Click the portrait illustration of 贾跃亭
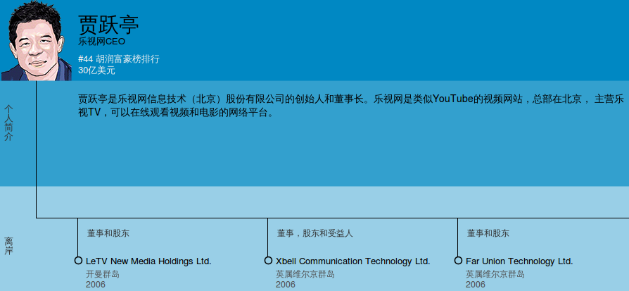629x291 pixels. 37,41
